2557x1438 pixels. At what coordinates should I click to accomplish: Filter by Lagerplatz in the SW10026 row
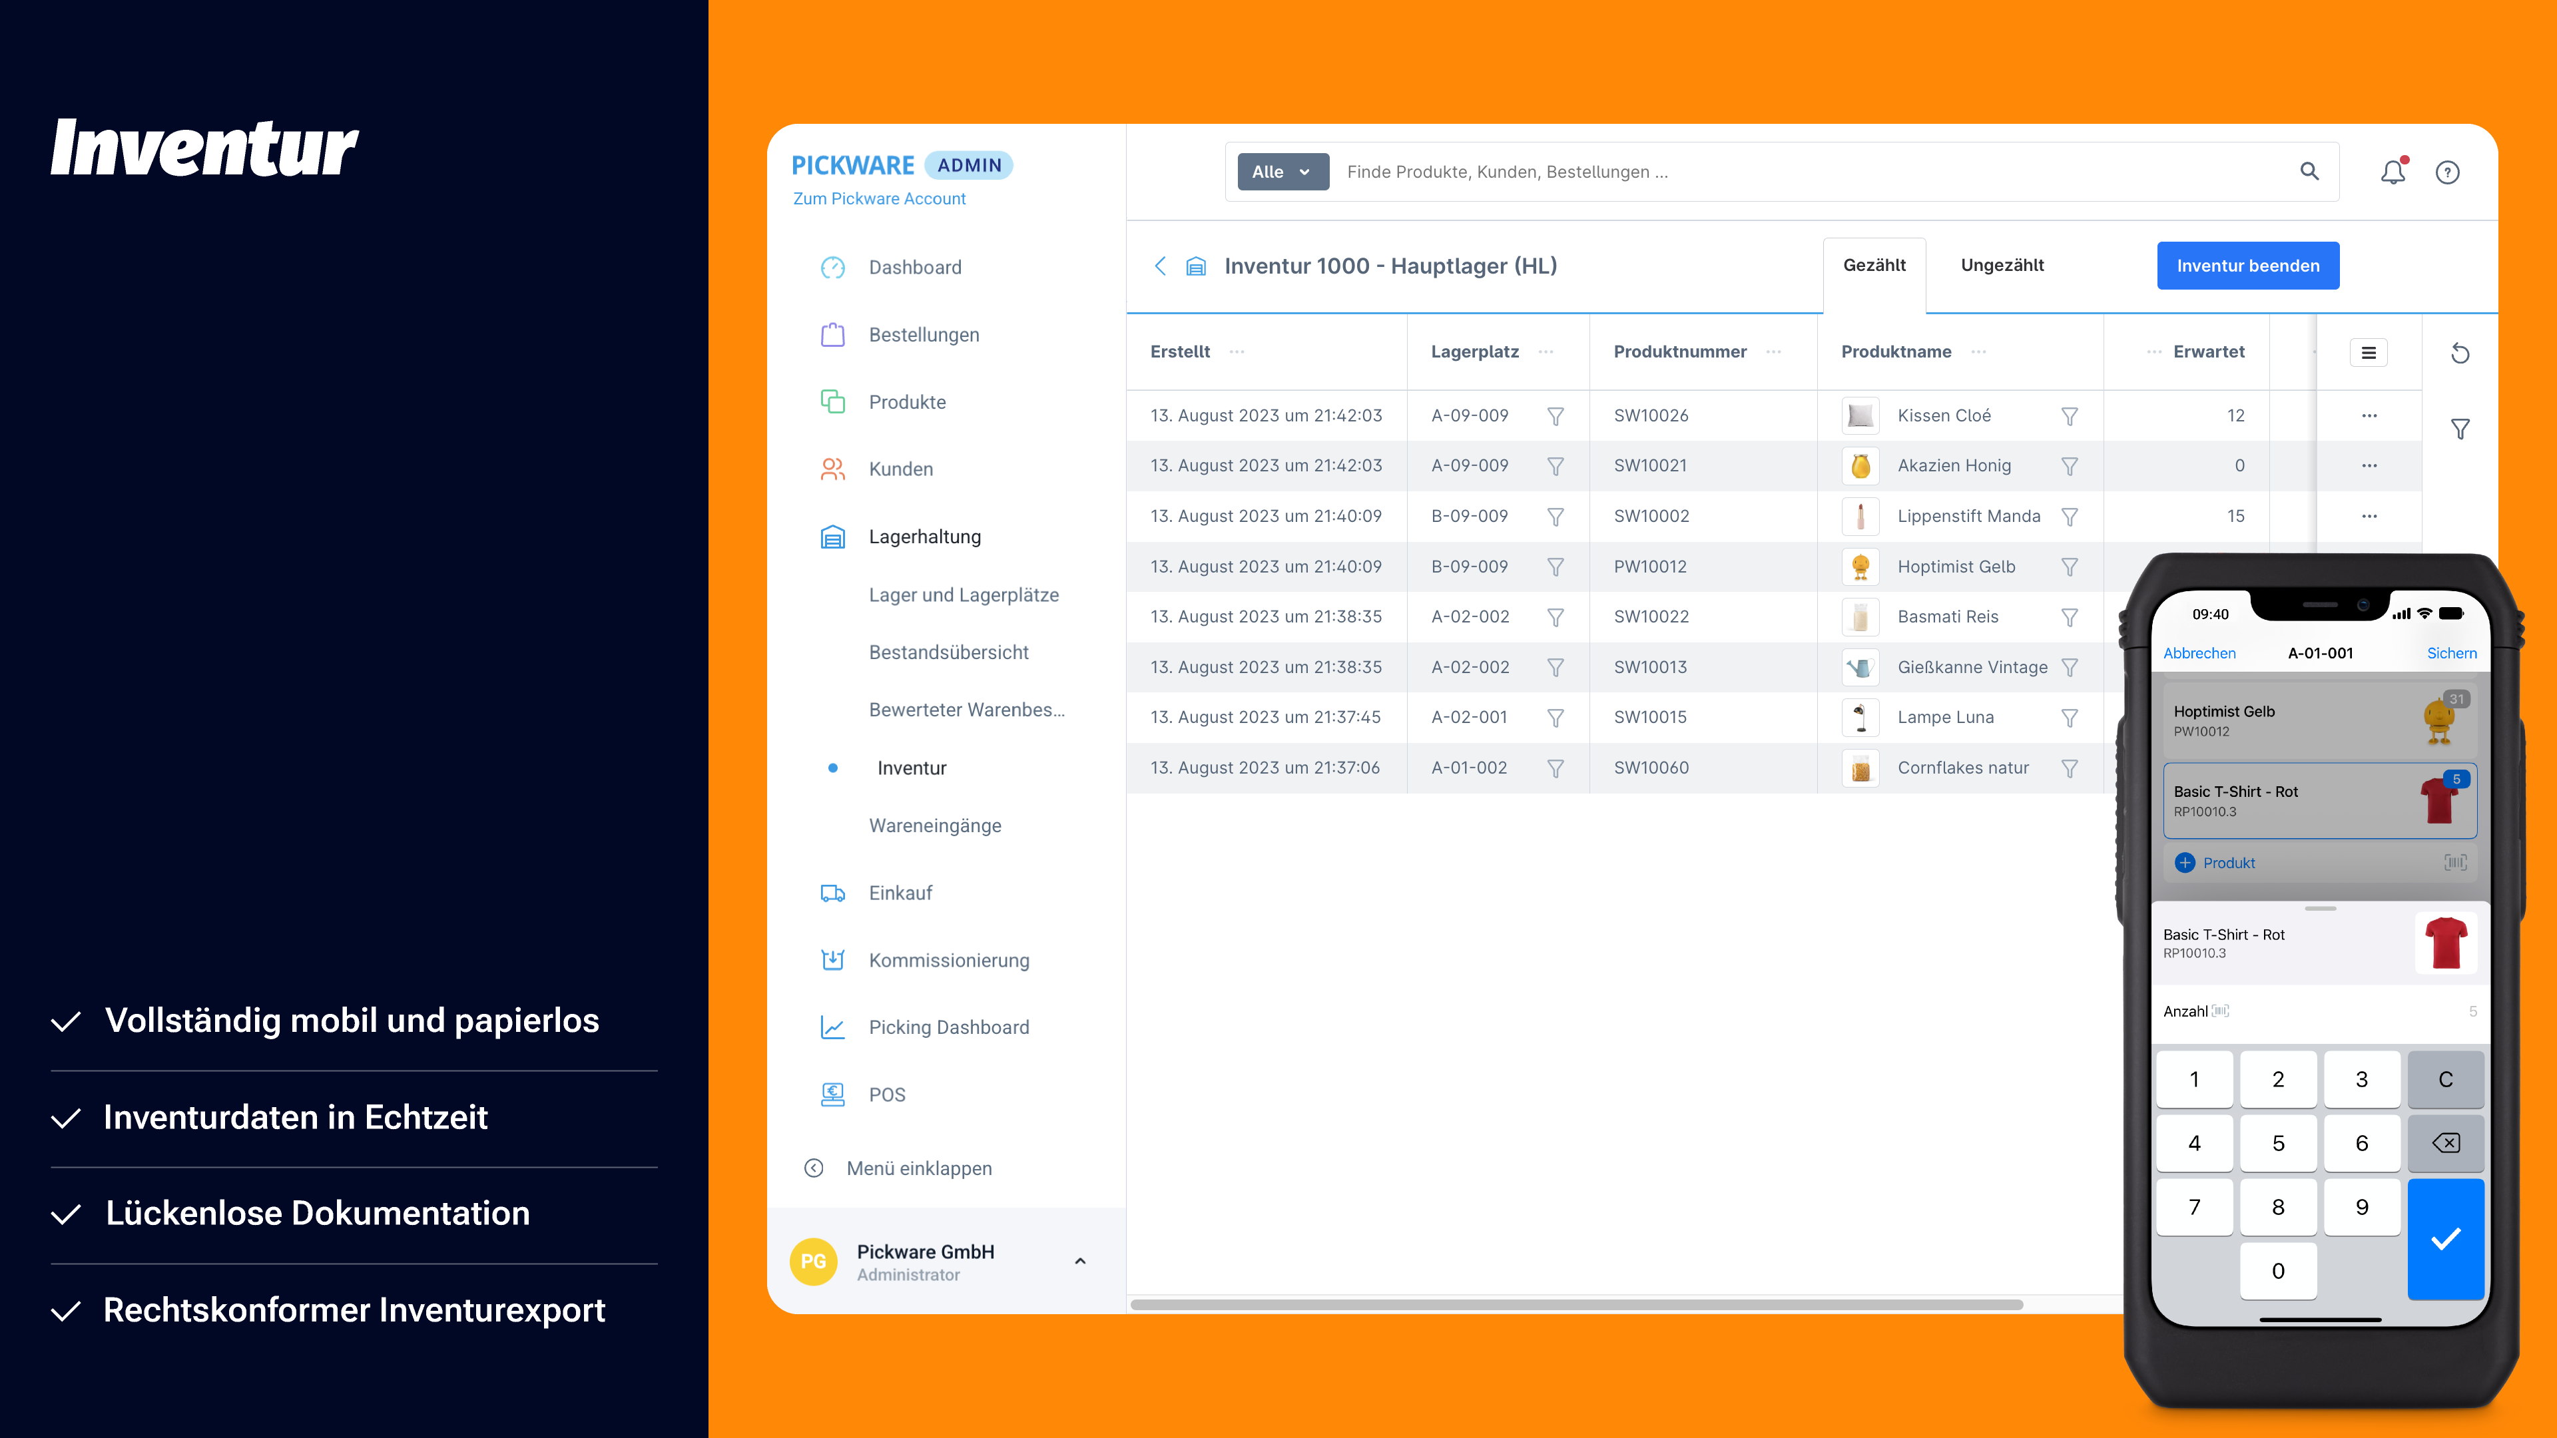click(x=1556, y=416)
